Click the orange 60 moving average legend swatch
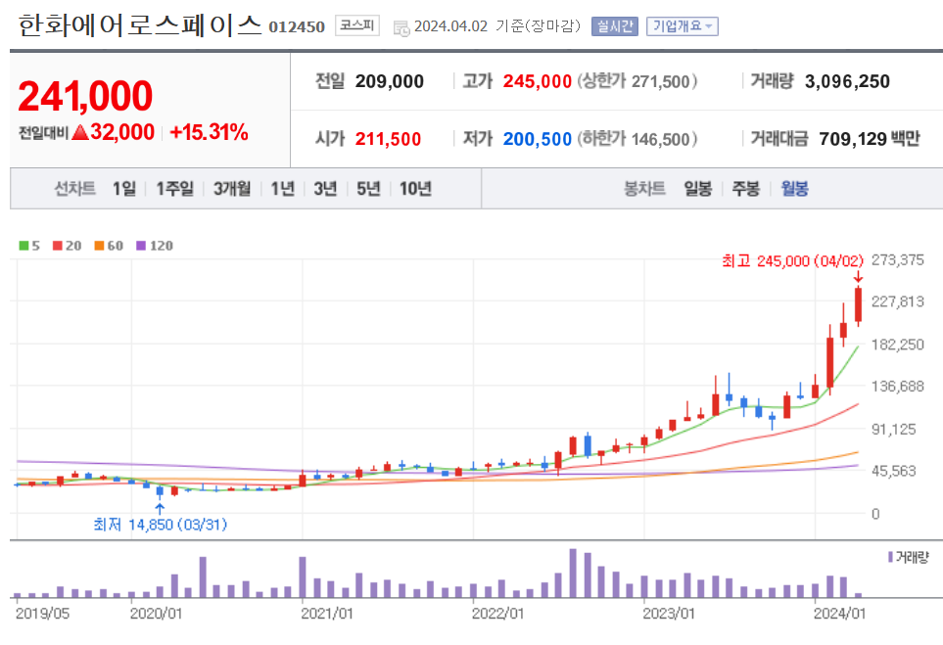Image resolution: width=943 pixels, height=645 pixels. pyautogui.click(x=99, y=246)
